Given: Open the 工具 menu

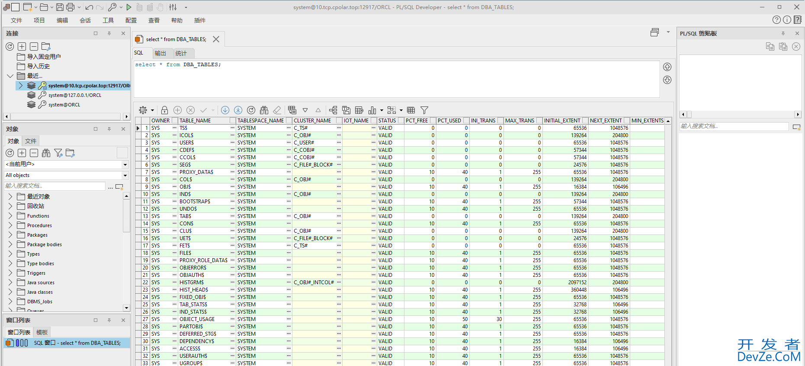Looking at the screenshot, I should tap(108, 20).
